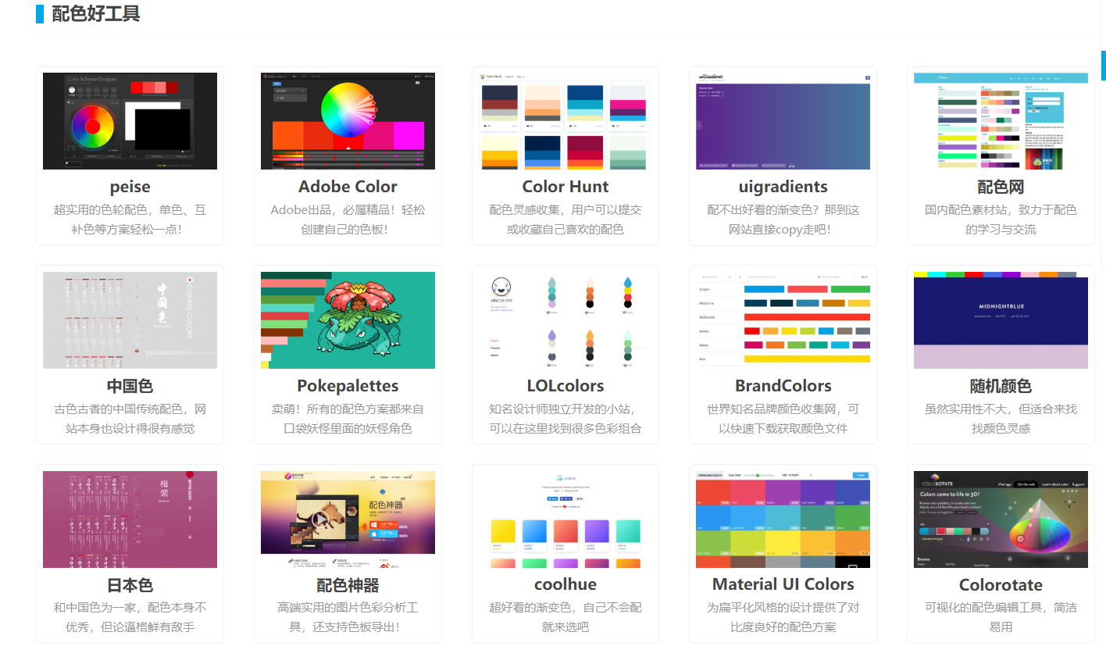The width and height of the screenshot is (1106, 657).
Task: Open the Colorotate thumbnail image
Action: point(1001,520)
